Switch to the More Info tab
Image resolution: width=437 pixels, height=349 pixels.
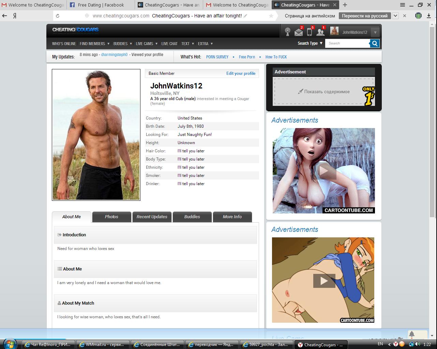[232, 217]
